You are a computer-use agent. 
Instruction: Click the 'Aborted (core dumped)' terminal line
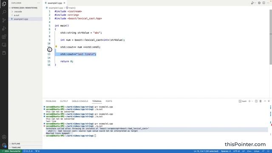click(58, 133)
